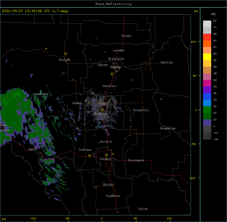Click the Drumheller label
Screen dimensions: 227x222
click(168, 128)
